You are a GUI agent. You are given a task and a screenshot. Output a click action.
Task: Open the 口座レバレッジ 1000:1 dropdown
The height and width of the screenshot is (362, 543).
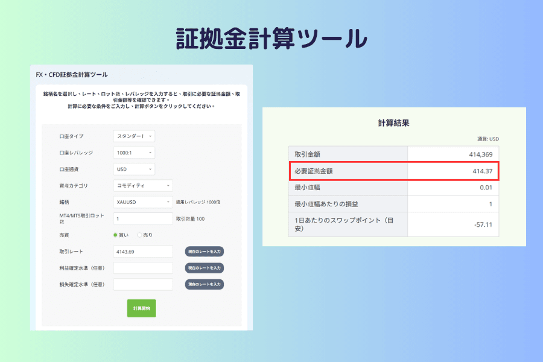[134, 153]
